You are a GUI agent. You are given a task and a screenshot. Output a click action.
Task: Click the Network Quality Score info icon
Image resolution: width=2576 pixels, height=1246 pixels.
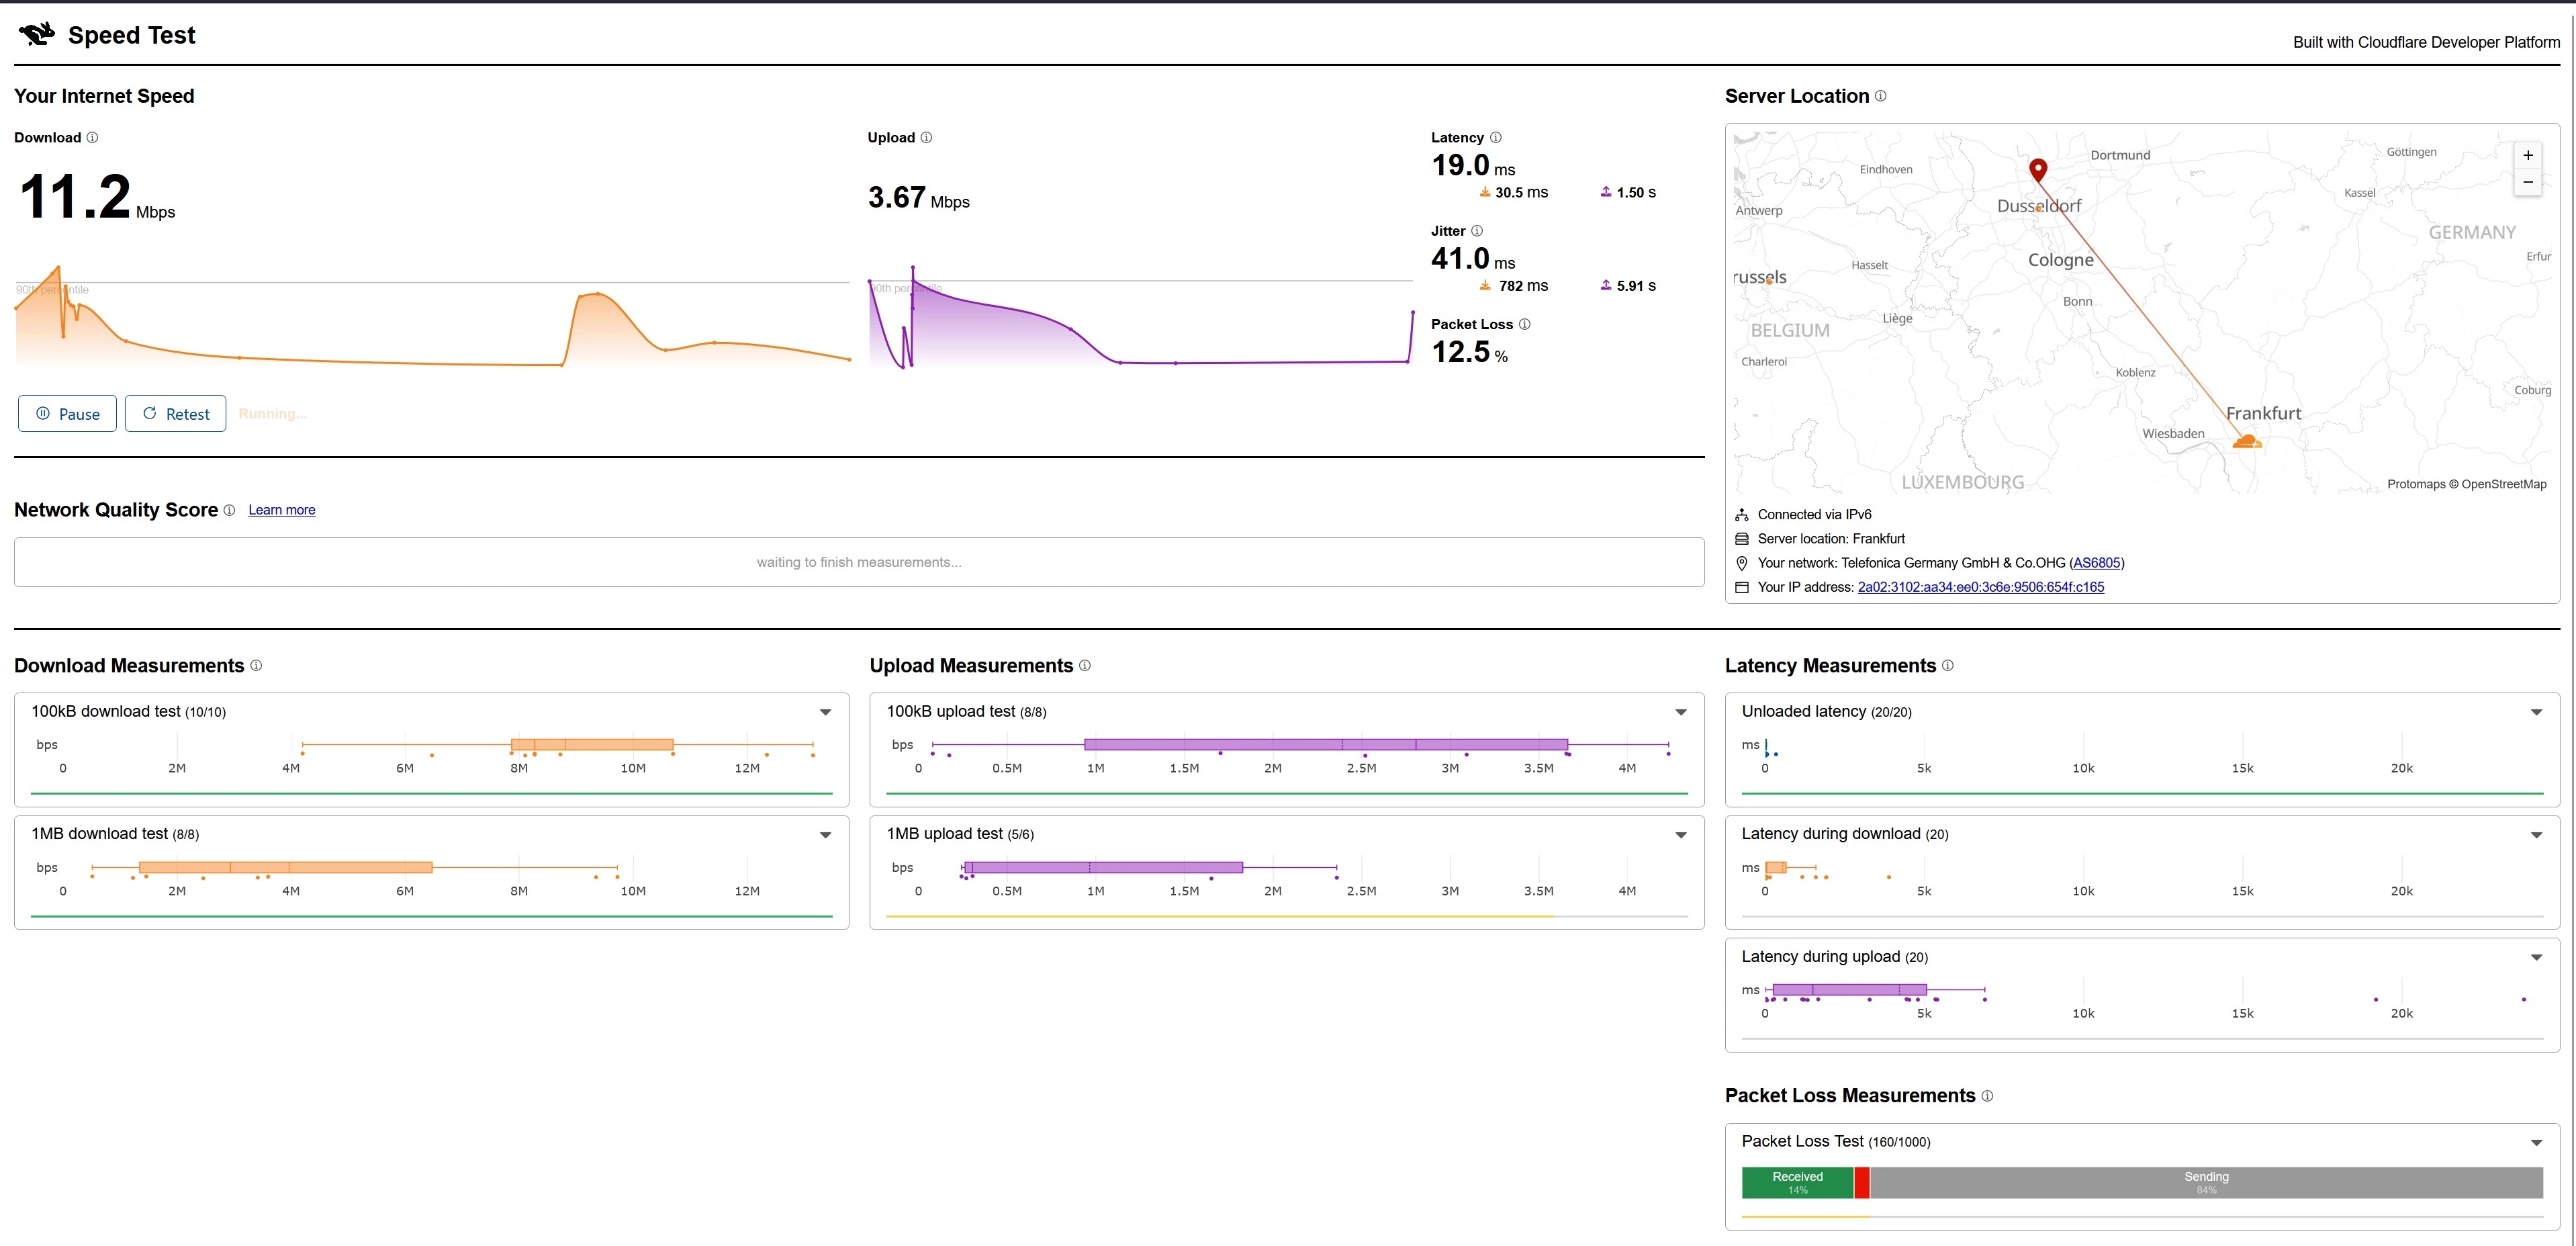click(229, 510)
